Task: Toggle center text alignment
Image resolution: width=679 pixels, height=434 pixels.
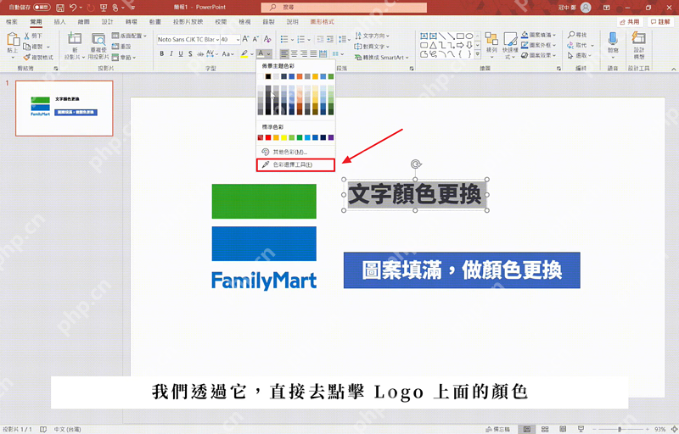Action: point(294,54)
